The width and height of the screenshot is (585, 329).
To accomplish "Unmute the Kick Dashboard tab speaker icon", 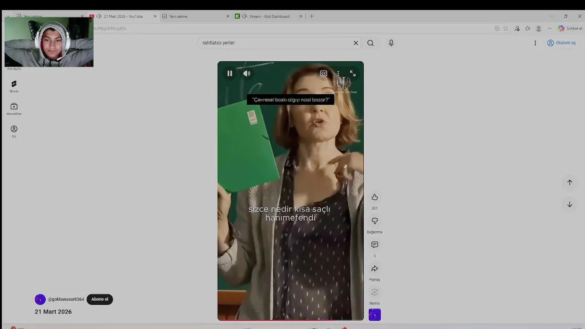I will pos(245,16).
